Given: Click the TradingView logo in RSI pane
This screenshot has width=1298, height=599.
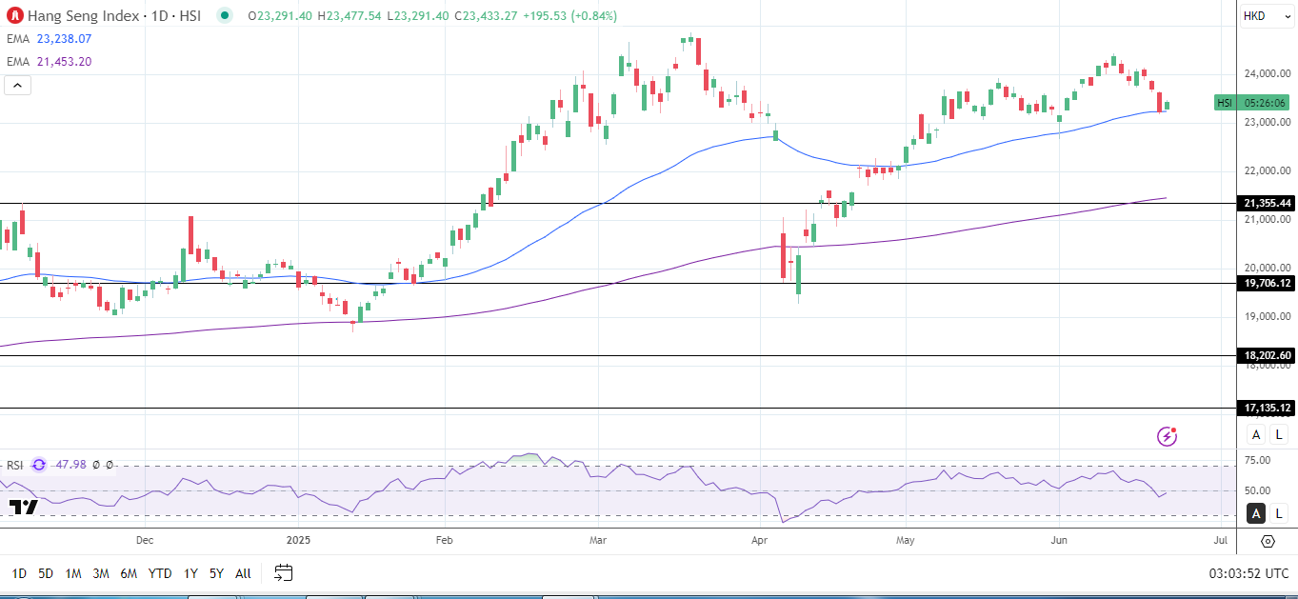Looking at the screenshot, I should pos(24,507).
